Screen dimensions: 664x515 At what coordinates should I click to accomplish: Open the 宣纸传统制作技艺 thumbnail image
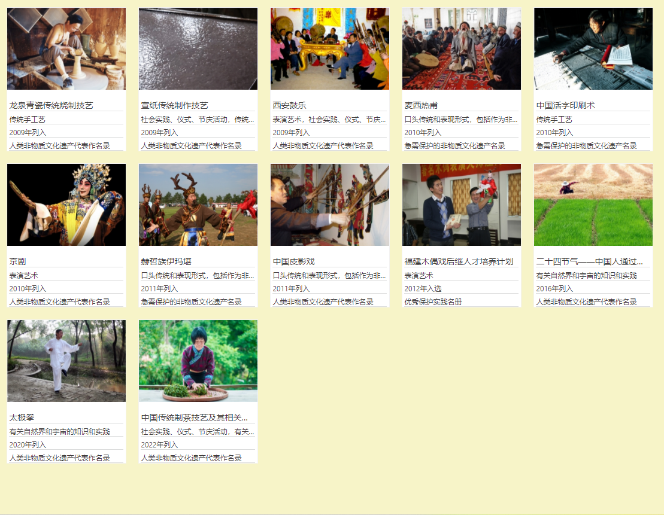point(198,48)
